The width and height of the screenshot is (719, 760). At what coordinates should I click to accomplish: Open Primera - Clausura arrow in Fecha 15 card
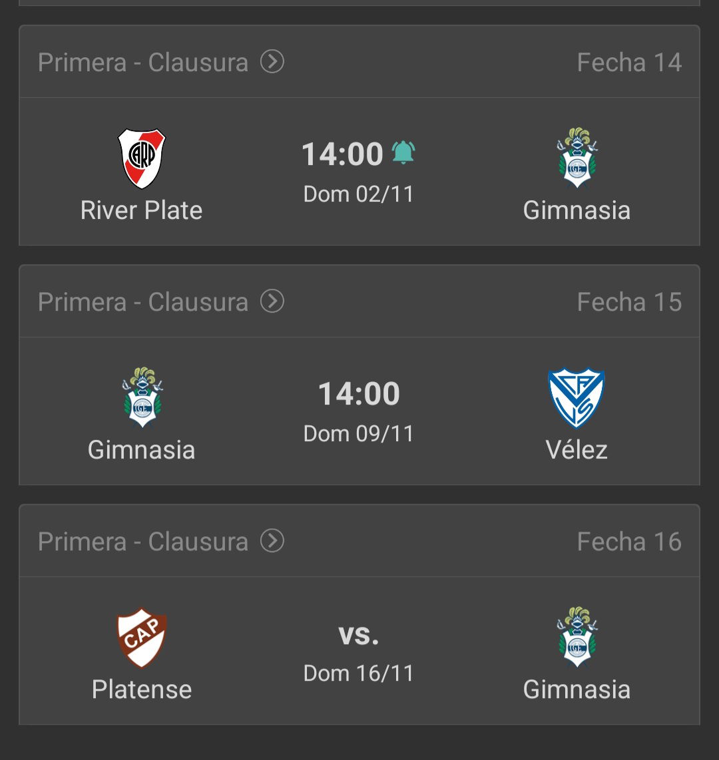click(x=272, y=301)
